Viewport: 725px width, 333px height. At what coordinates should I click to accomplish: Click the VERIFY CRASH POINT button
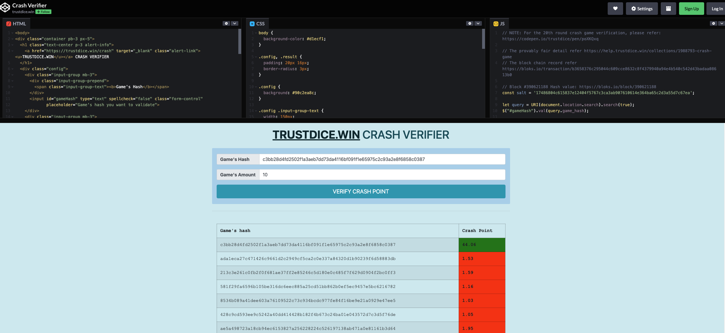(x=361, y=191)
